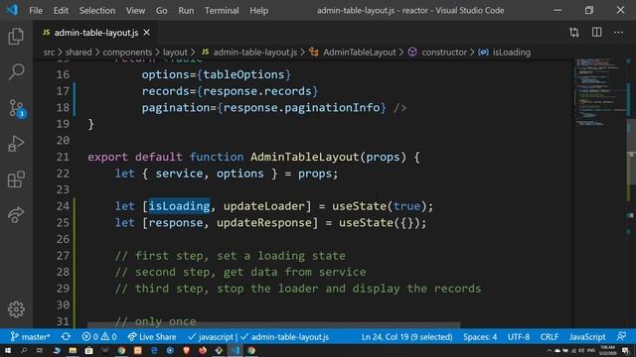Viewport: 636px width, 357px height.
Task: Show hidden system tray icons
Action: (x=550, y=350)
